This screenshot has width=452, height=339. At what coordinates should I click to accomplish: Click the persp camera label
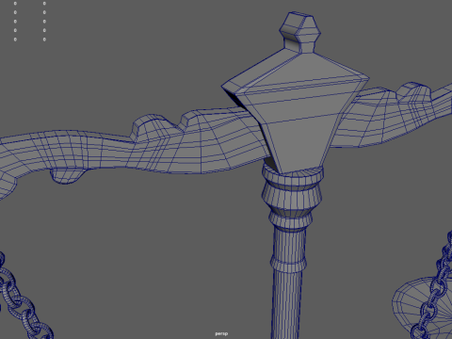(221, 333)
